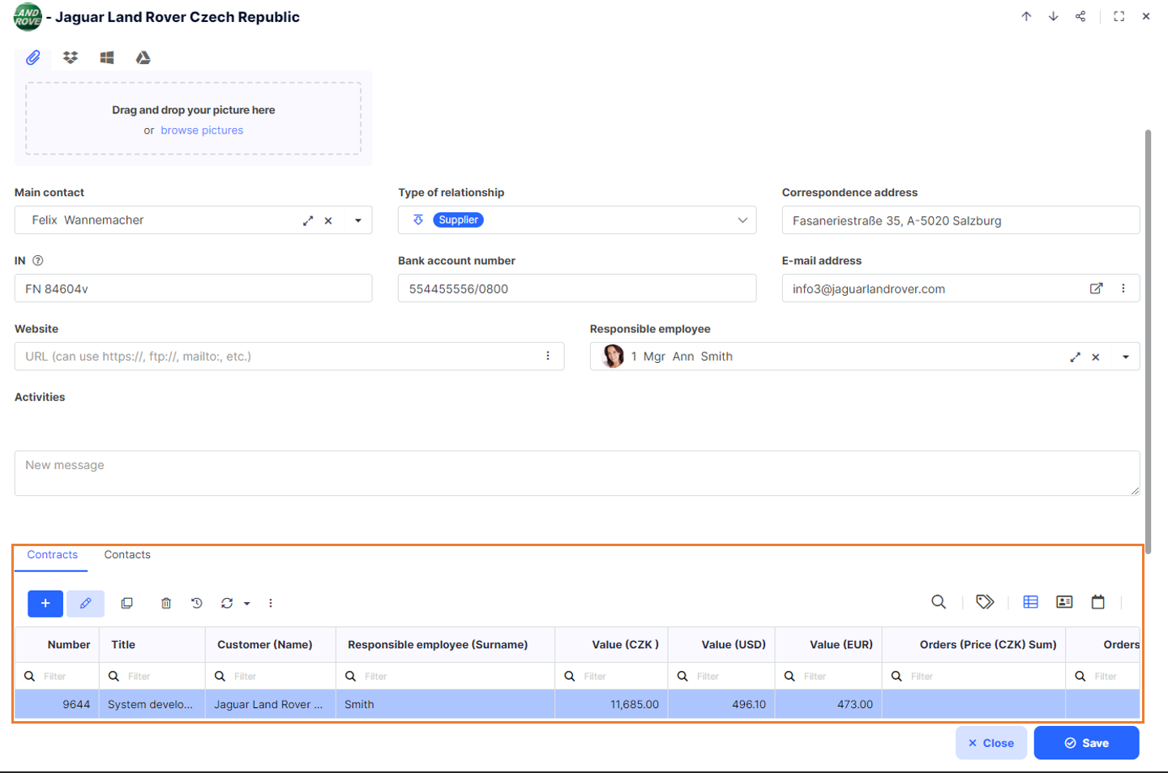Image resolution: width=1168 pixels, height=773 pixels.
Task: Switch to the Contacts tab
Action: click(127, 555)
